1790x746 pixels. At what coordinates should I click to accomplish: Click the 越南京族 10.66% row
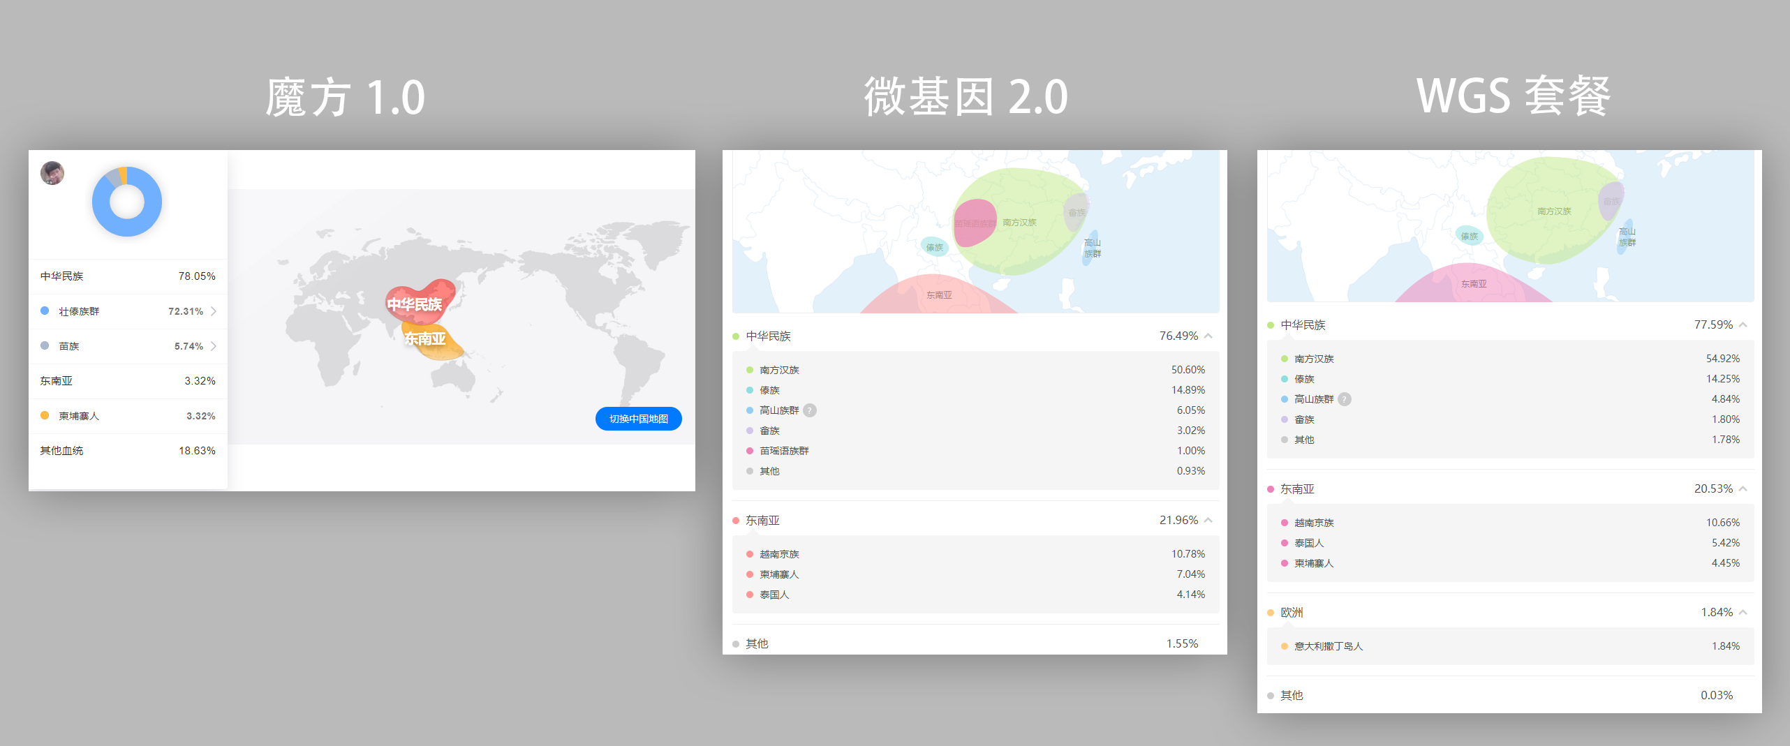[1510, 523]
